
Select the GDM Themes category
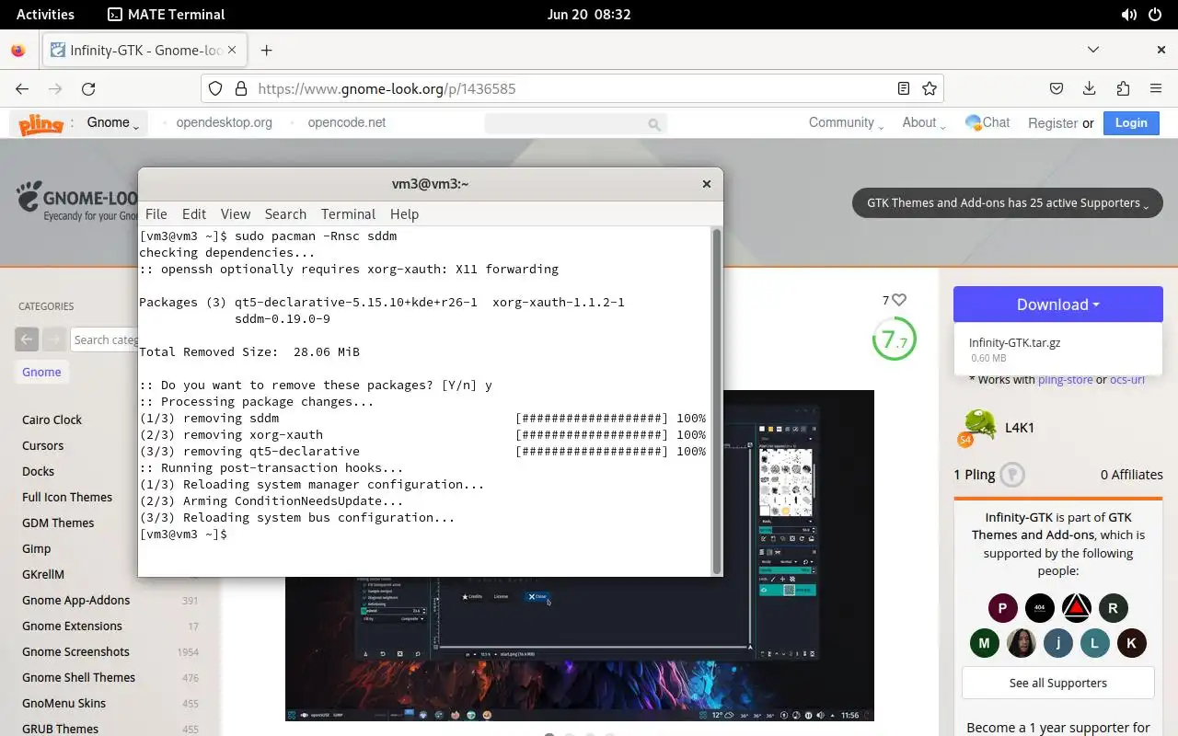[x=58, y=523]
